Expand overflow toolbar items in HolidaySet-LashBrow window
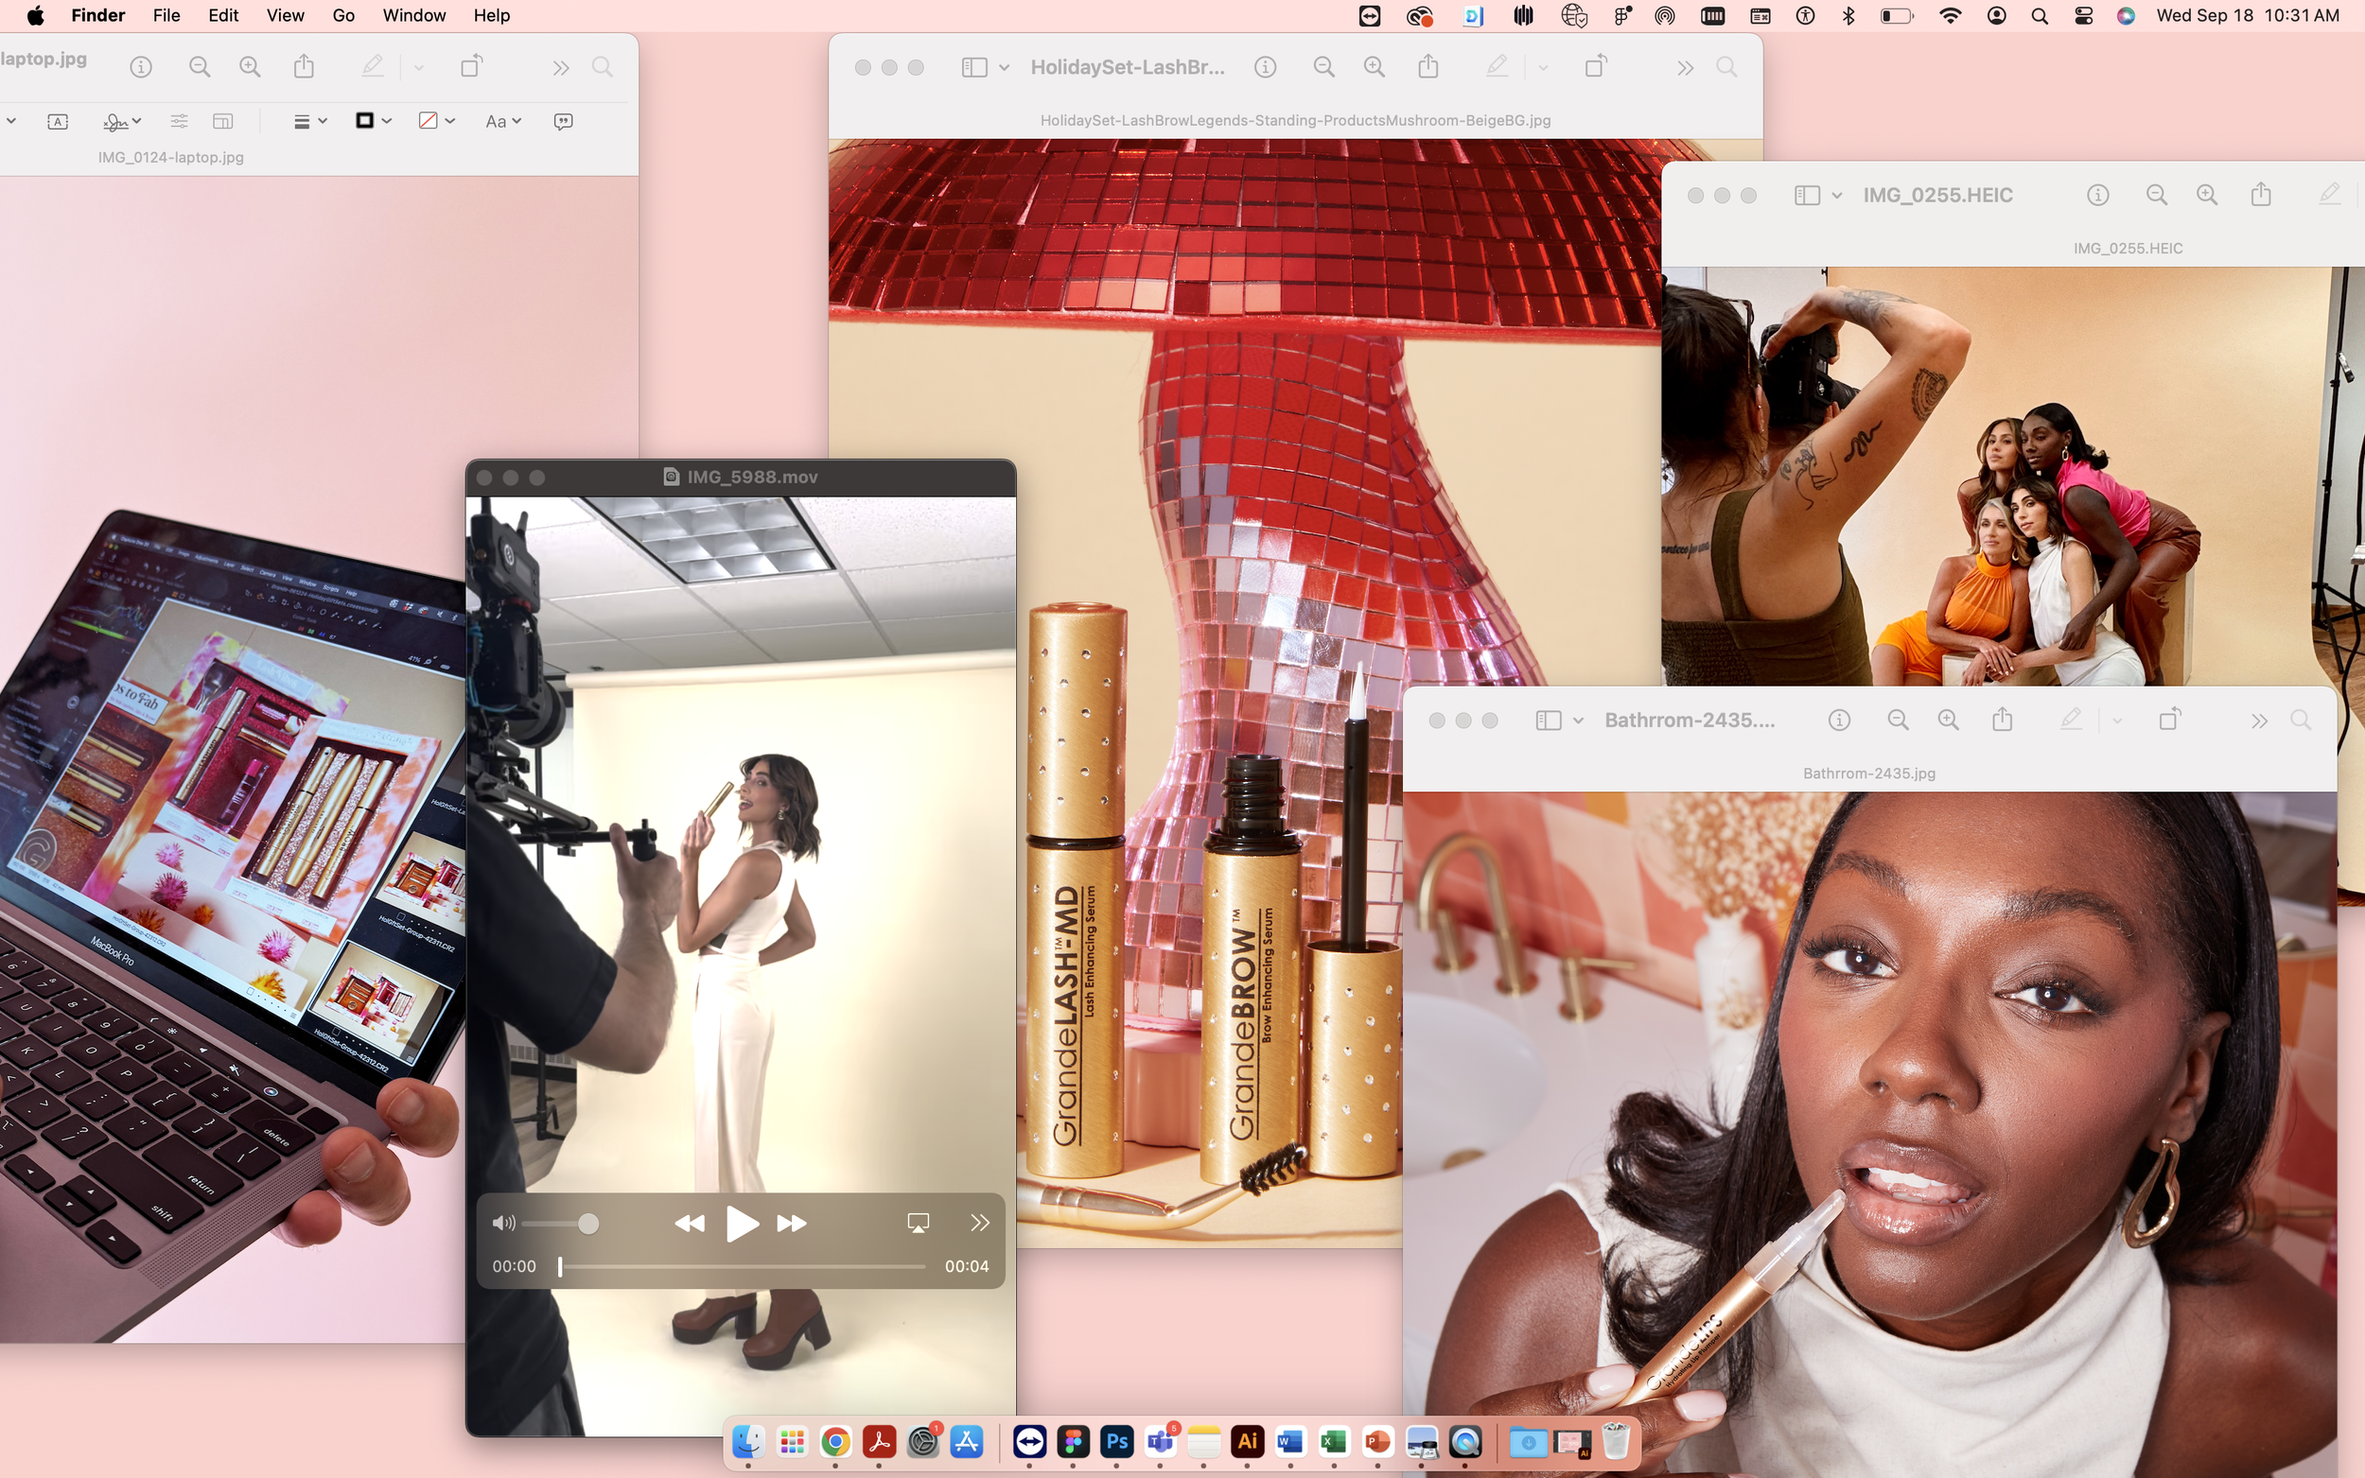Viewport: 2365px width, 1478px height. click(x=1685, y=67)
